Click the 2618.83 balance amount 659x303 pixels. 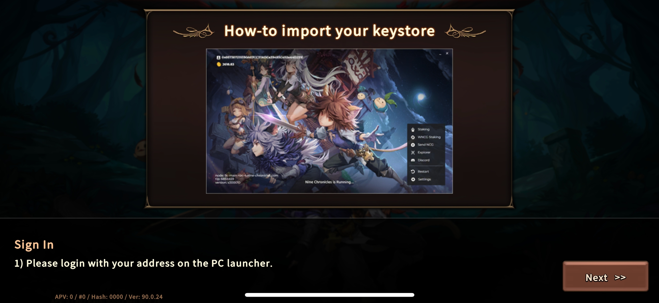pyautogui.click(x=228, y=64)
